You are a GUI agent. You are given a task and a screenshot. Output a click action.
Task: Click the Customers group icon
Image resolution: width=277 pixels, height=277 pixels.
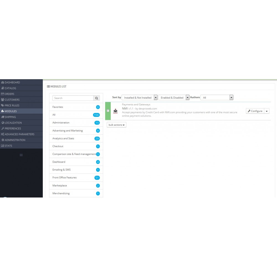click(2, 100)
